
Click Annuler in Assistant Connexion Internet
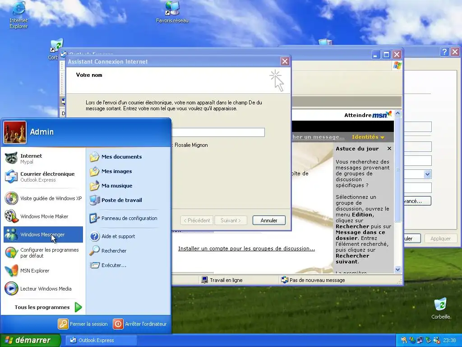pyautogui.click(x=269, y=220)
